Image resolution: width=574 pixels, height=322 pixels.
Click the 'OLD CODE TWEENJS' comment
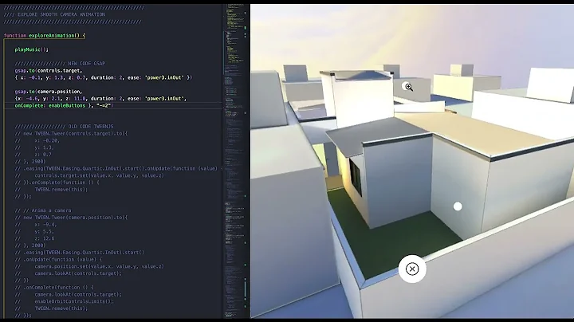[91, 127]
